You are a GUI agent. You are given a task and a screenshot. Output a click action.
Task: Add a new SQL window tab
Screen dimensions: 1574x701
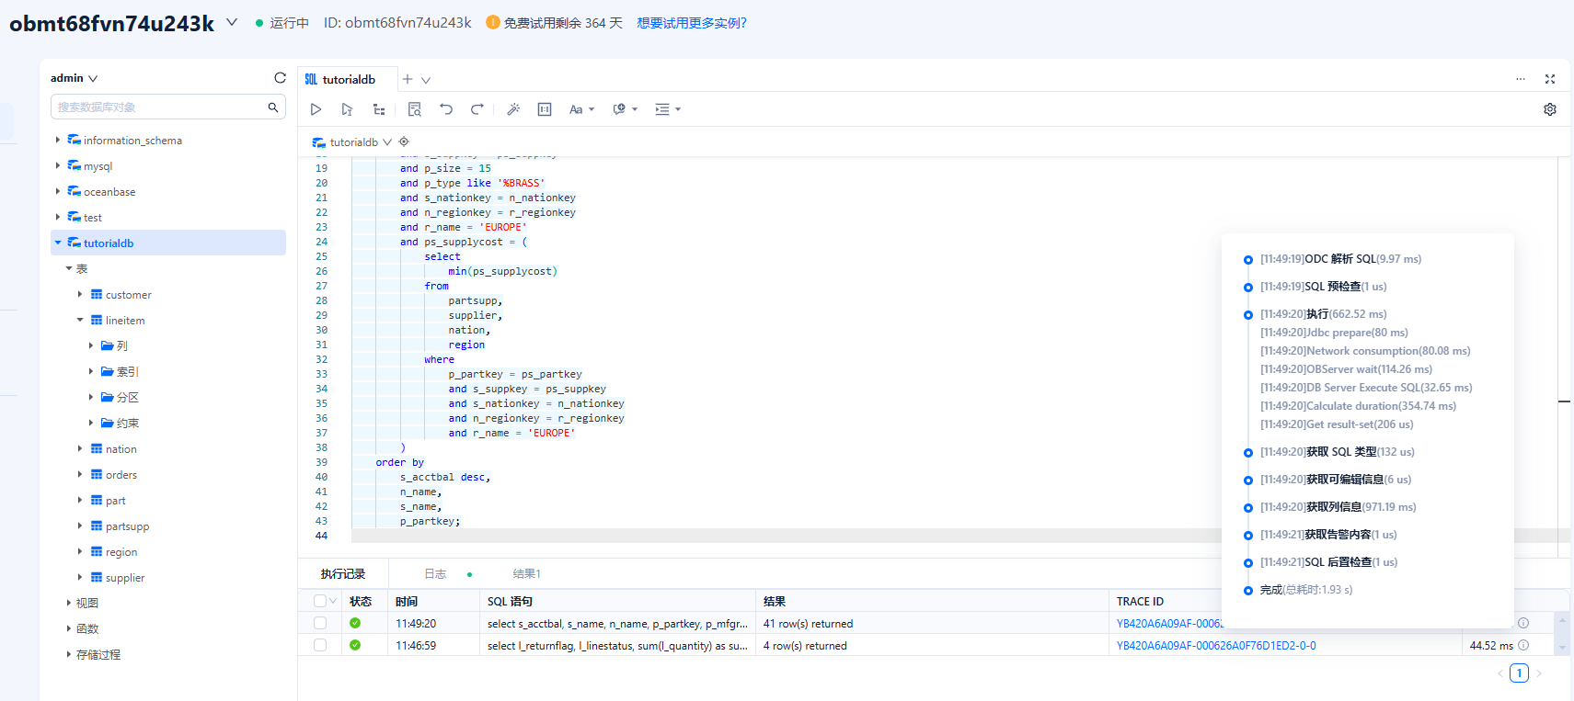(408, 80)
